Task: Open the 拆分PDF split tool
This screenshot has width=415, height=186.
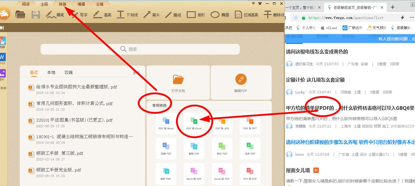Action: [222, 148]
